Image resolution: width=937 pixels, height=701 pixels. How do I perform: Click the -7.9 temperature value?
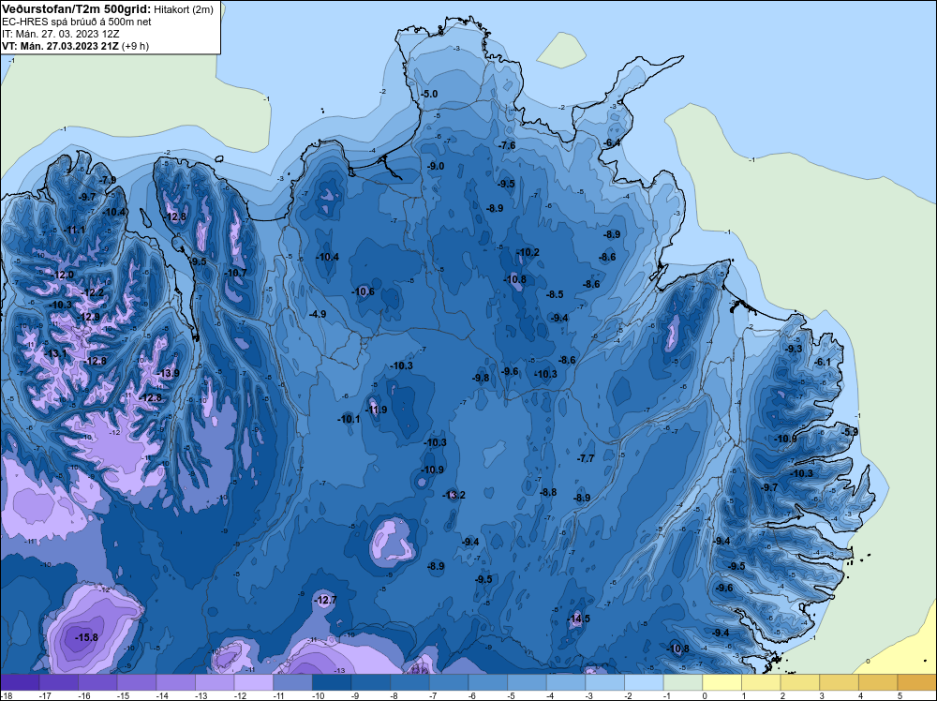pos(108,180)
